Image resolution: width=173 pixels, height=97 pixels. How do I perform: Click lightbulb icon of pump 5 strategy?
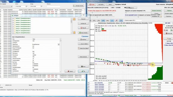pos(15,20)
